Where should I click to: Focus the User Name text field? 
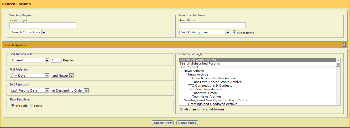[212, 25]
